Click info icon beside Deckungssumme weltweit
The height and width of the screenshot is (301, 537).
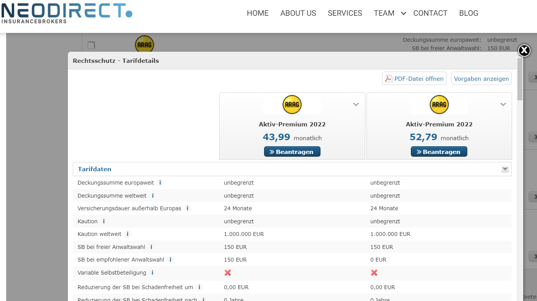[x=153, y=196]
